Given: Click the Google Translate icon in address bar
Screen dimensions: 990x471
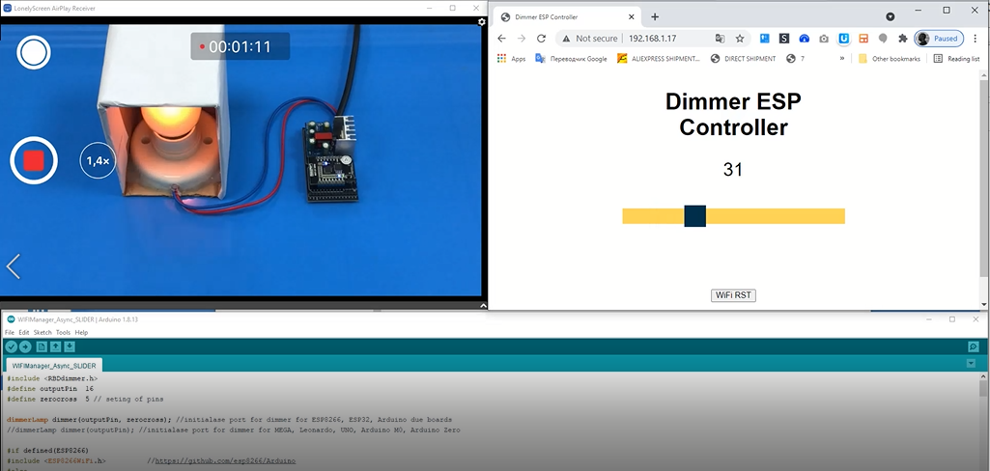Looking at the screenshot, I should [720, 39].
